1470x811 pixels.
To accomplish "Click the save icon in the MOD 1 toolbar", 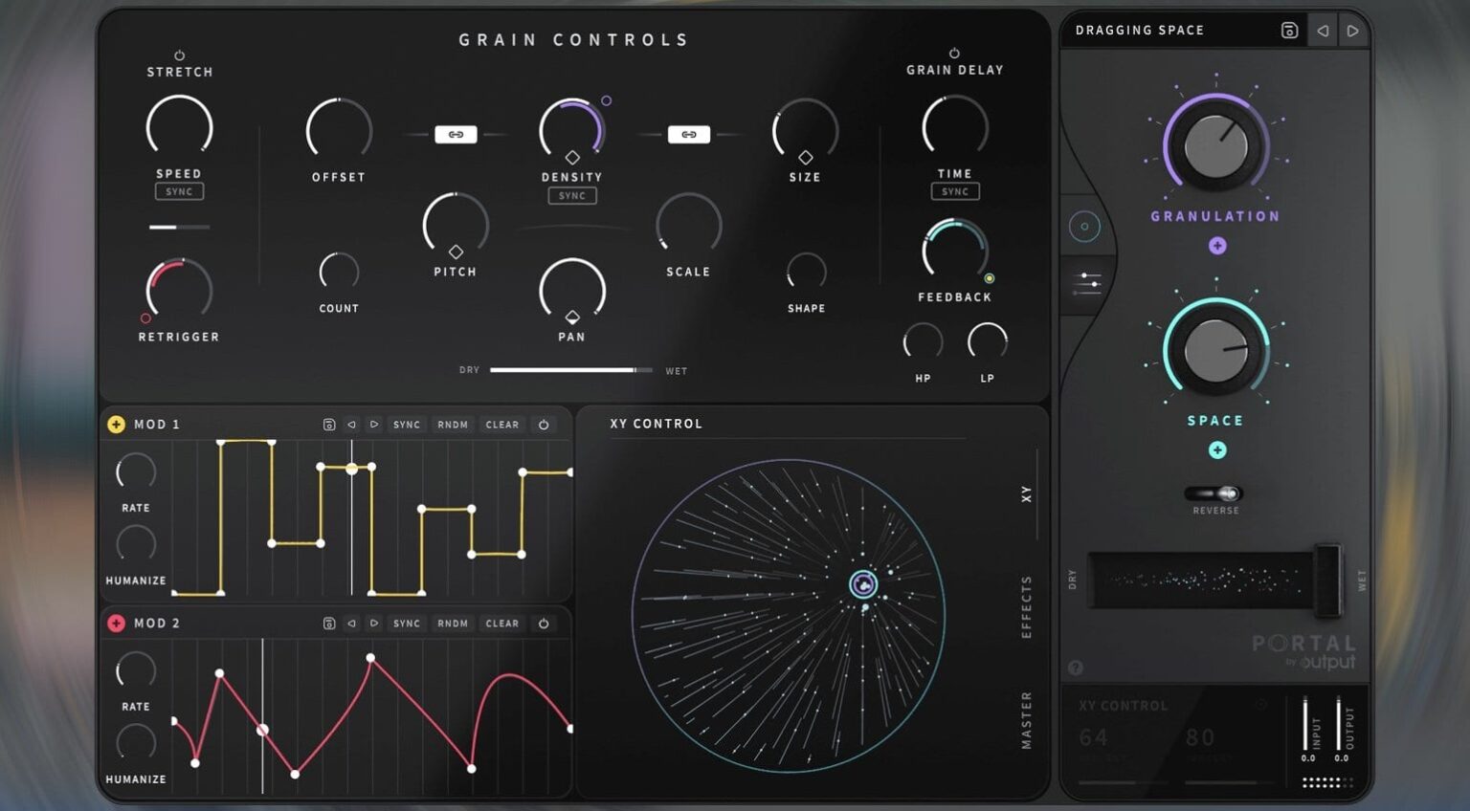I will (329, 424).
